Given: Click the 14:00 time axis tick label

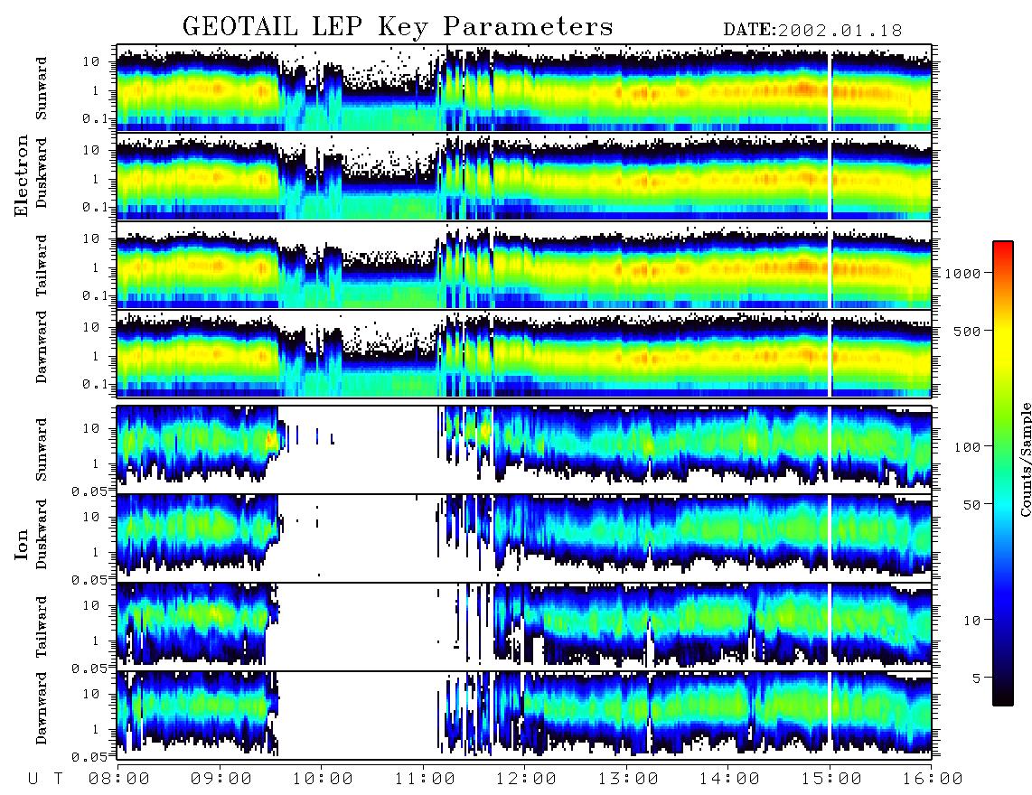Looking at the screenshot, I should [729, 779].
